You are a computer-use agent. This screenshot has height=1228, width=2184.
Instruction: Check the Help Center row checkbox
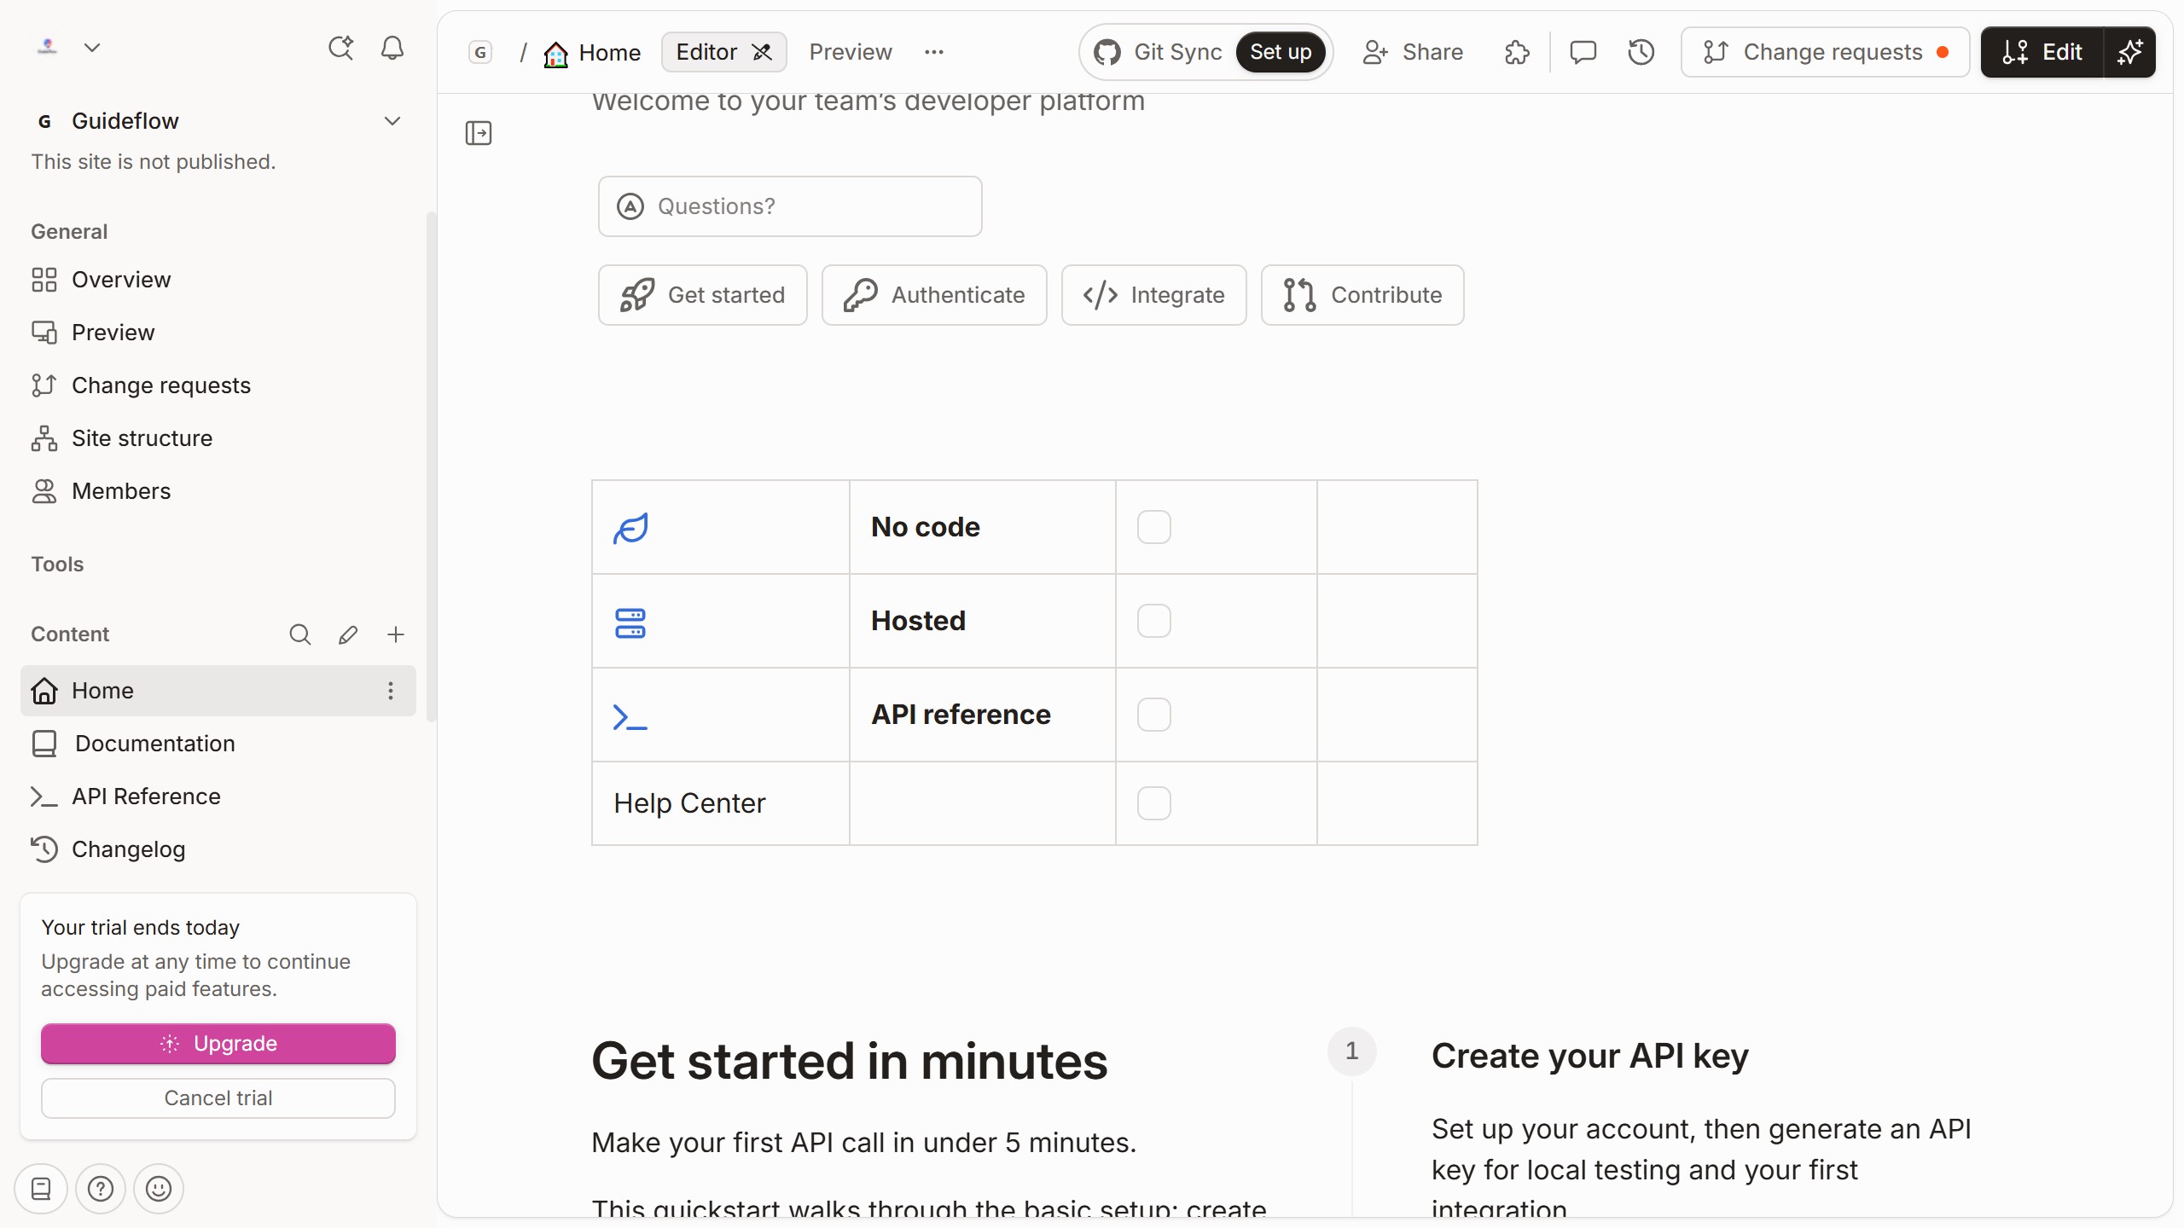(x=1154, y=803)
